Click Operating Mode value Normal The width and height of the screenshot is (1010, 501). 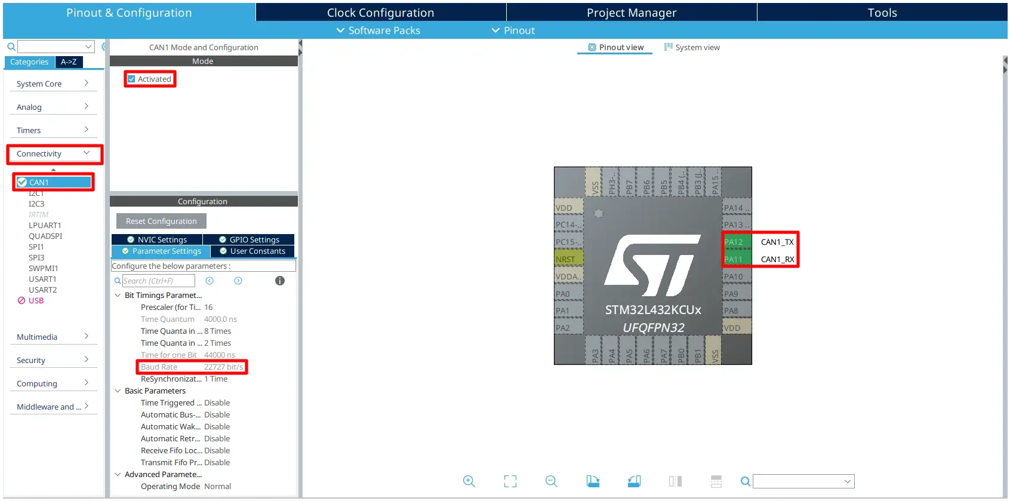(217, 486)
